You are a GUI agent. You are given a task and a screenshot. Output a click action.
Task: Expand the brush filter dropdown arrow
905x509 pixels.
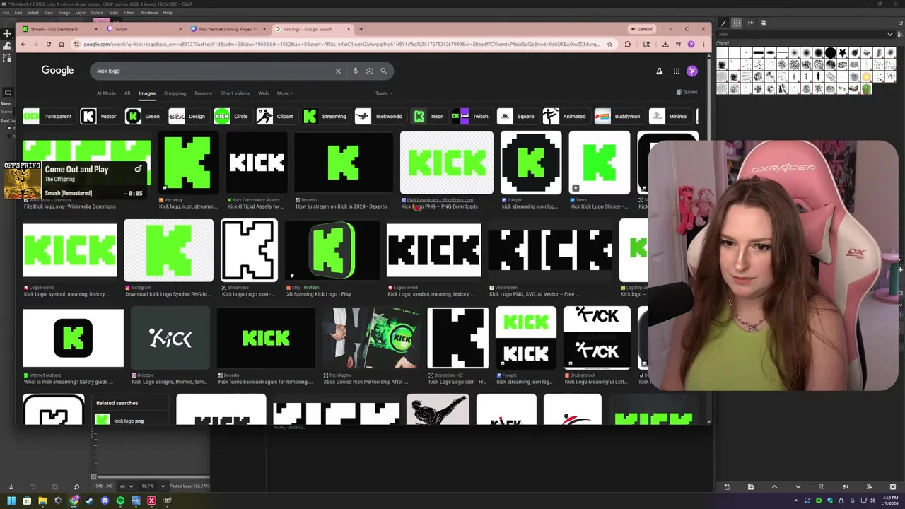[890, 34]
